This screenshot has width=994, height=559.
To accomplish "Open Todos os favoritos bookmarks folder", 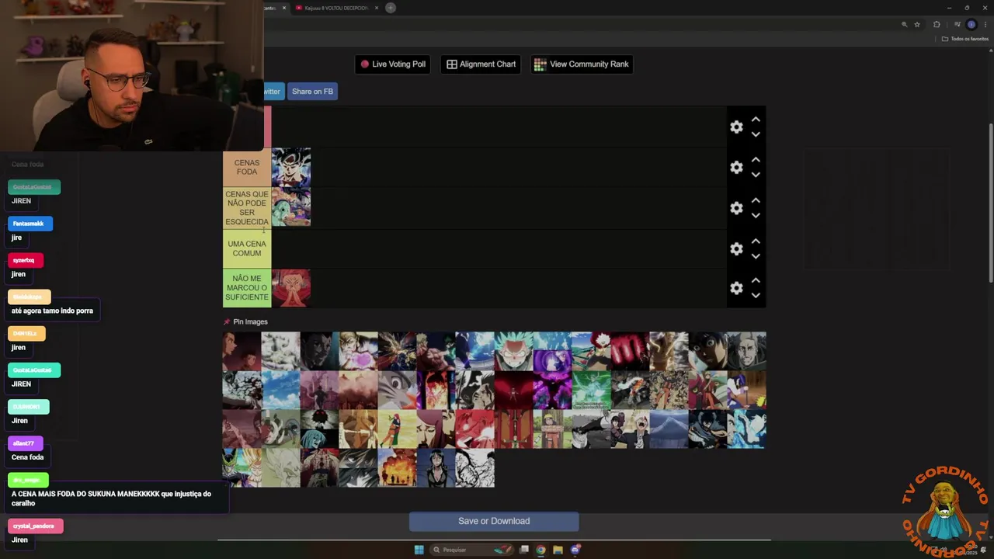I will click(x=965, y=39).
